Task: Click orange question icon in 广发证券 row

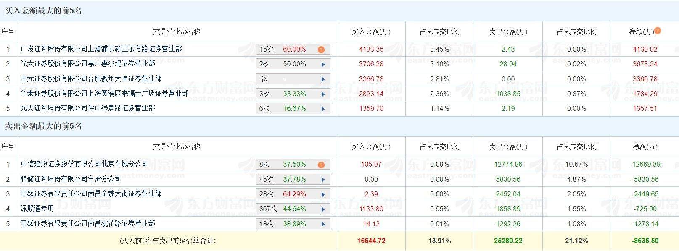Action: (x=321, y=50)
